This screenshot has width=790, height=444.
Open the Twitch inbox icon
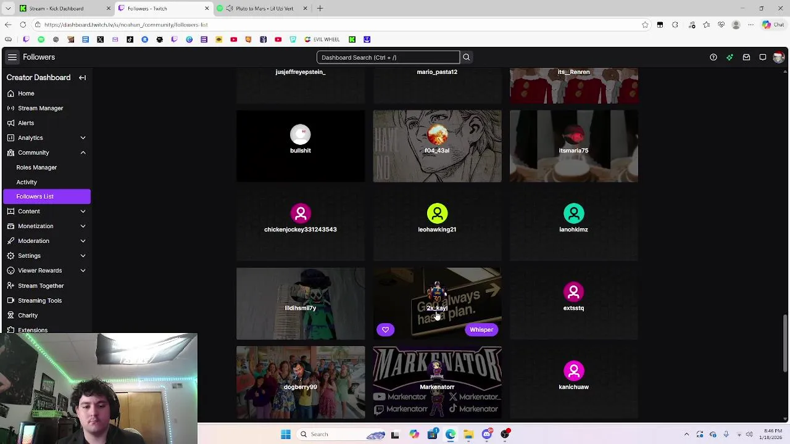[x=746, y=57]
